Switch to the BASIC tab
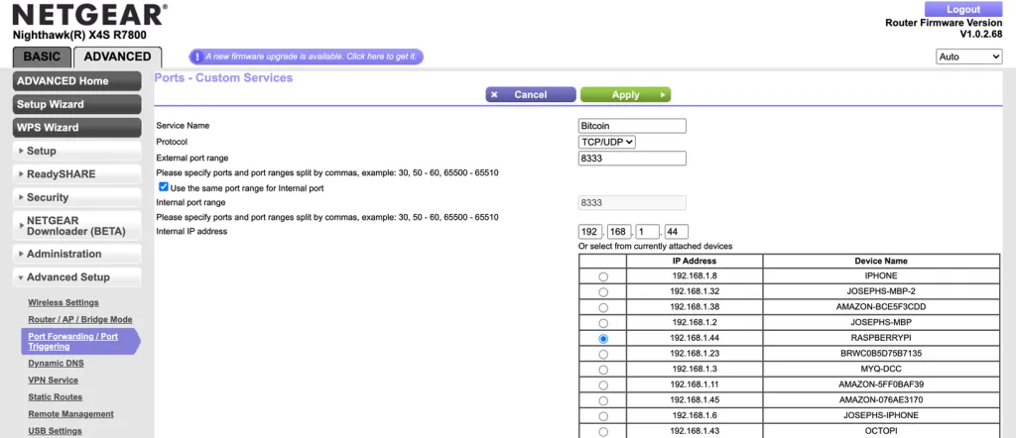Viewport: 1016px width, 438px height. coord(42,56)
